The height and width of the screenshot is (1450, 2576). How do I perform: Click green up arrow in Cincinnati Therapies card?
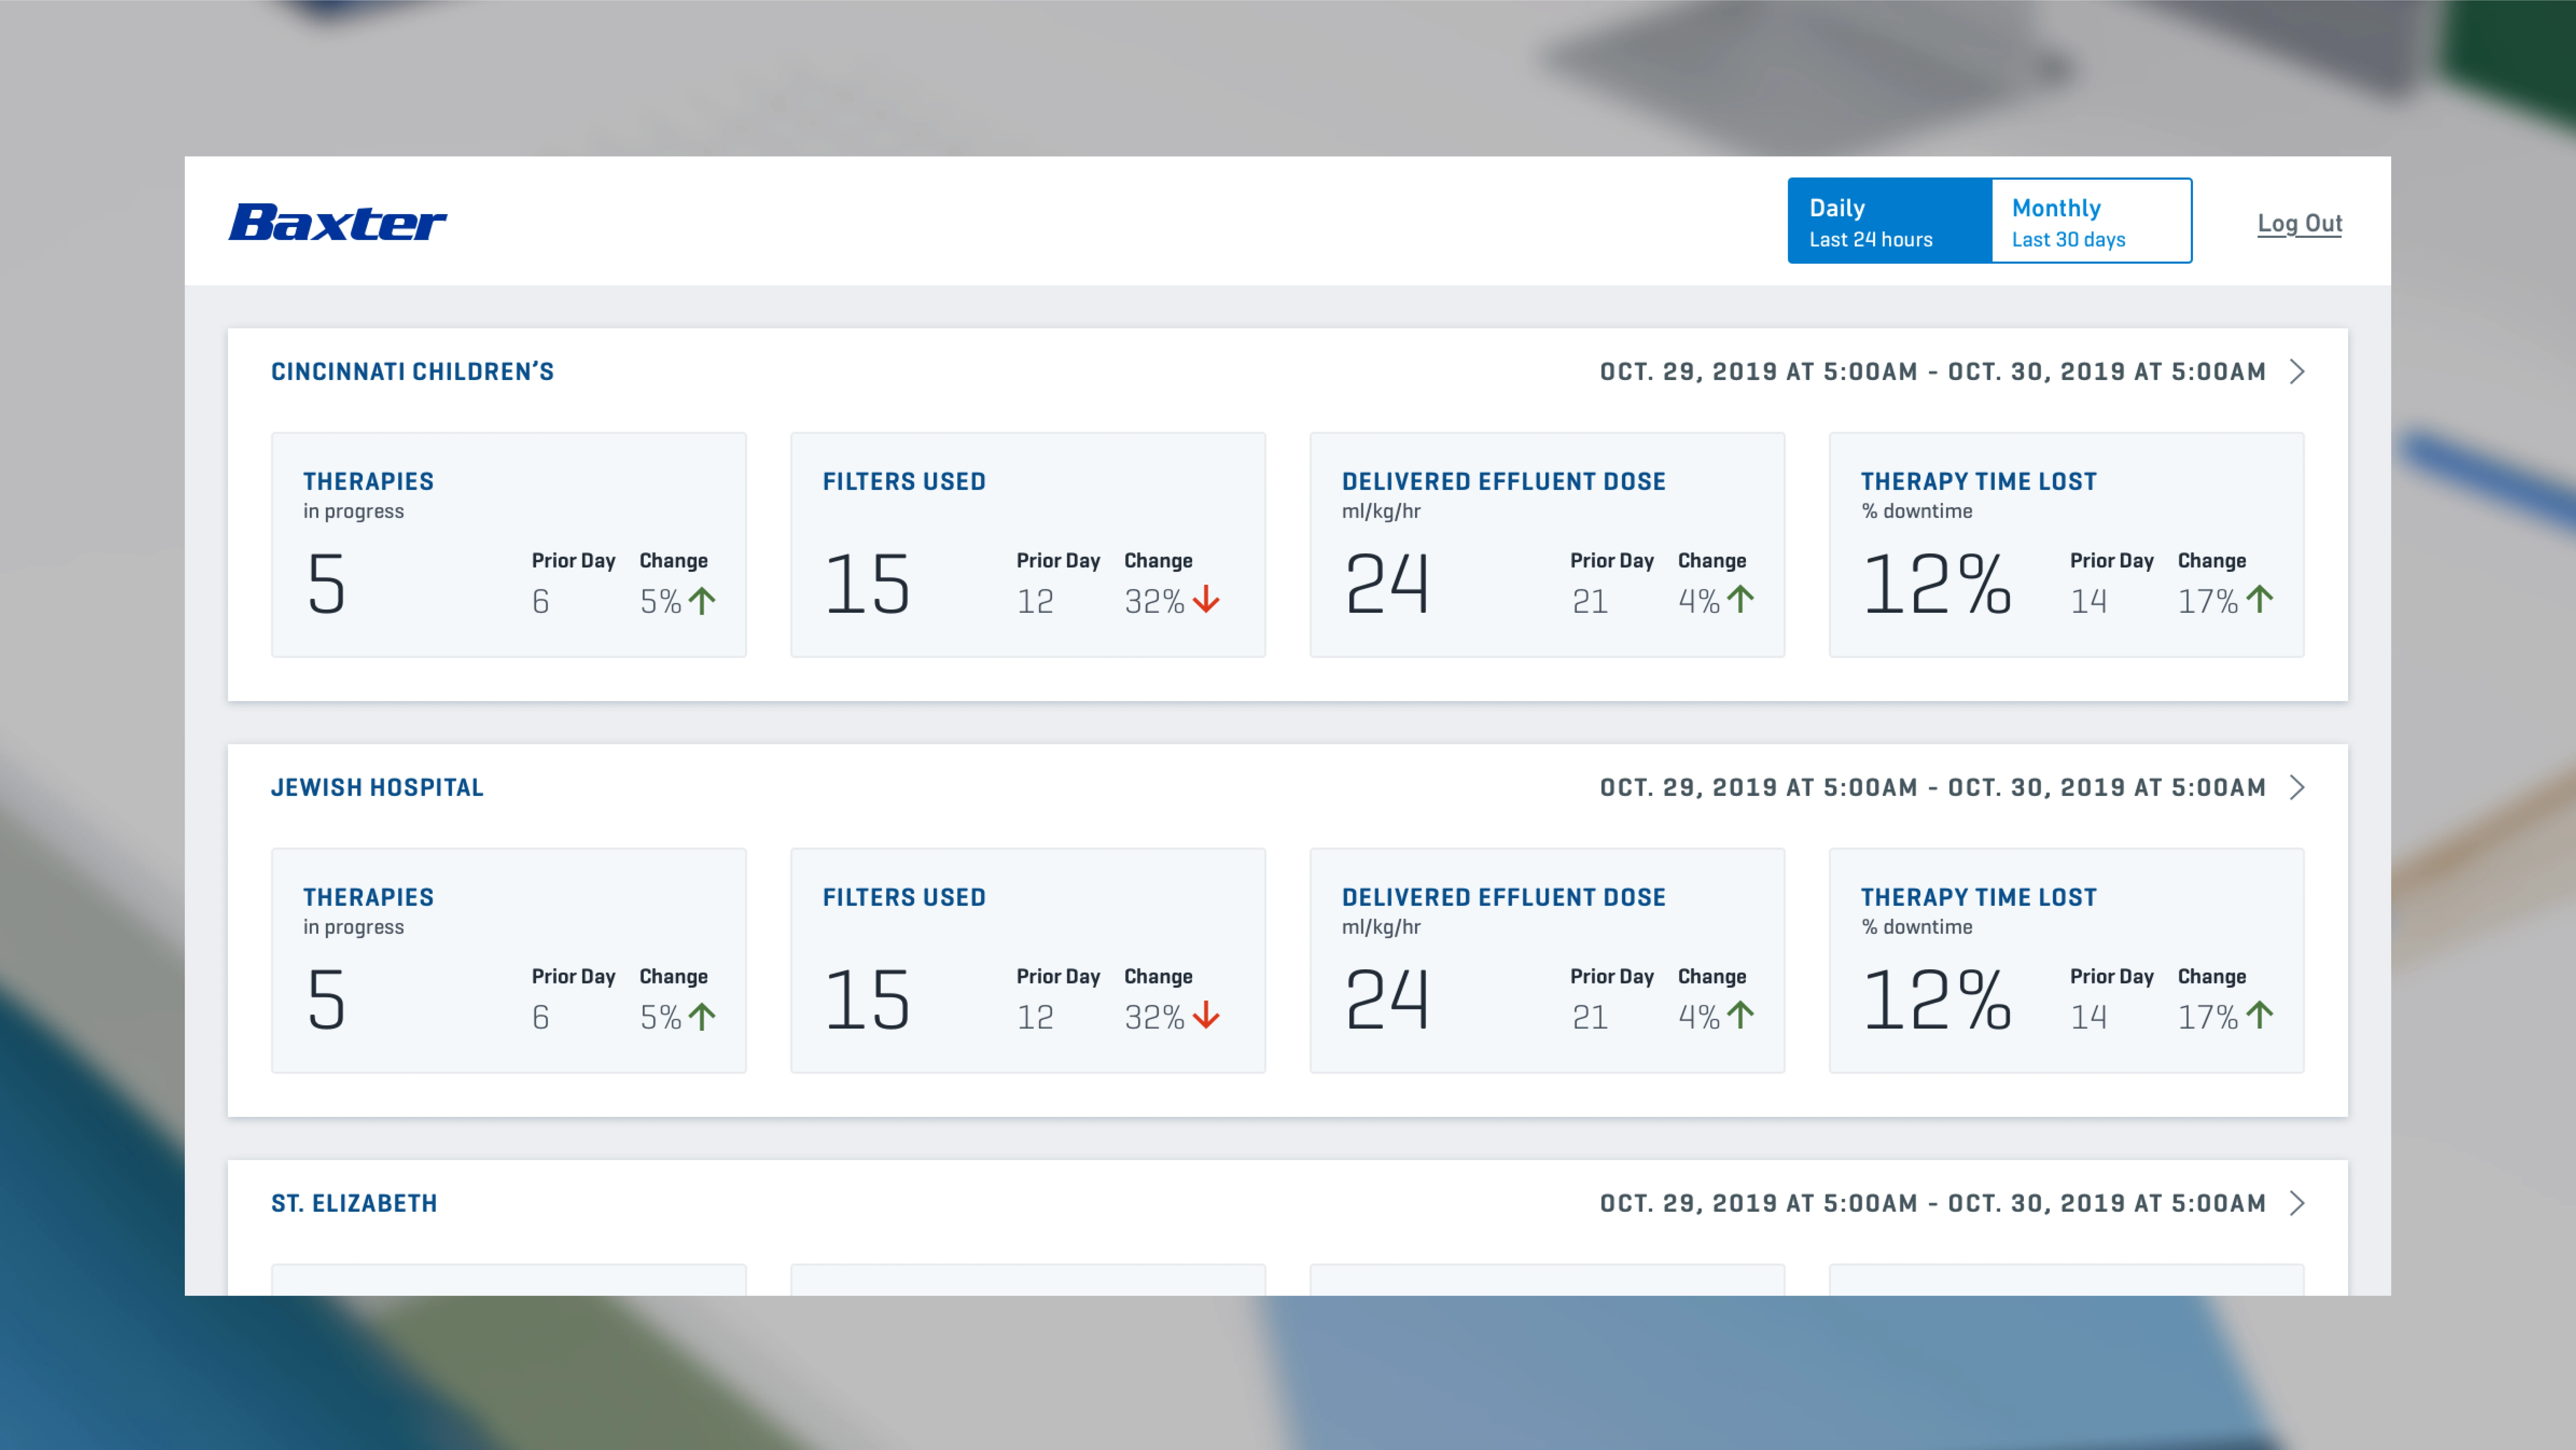click(702, 601)
